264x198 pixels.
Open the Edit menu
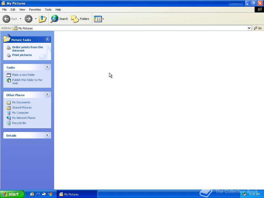[x=13, y=10]
